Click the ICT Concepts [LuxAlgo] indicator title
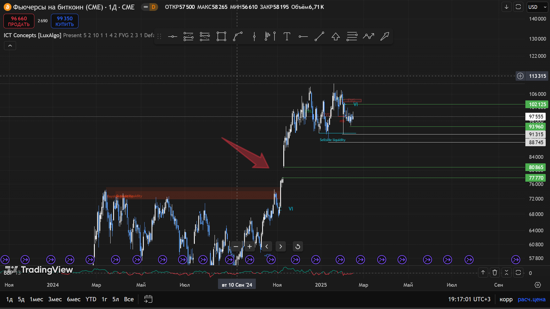 [32, 35]
